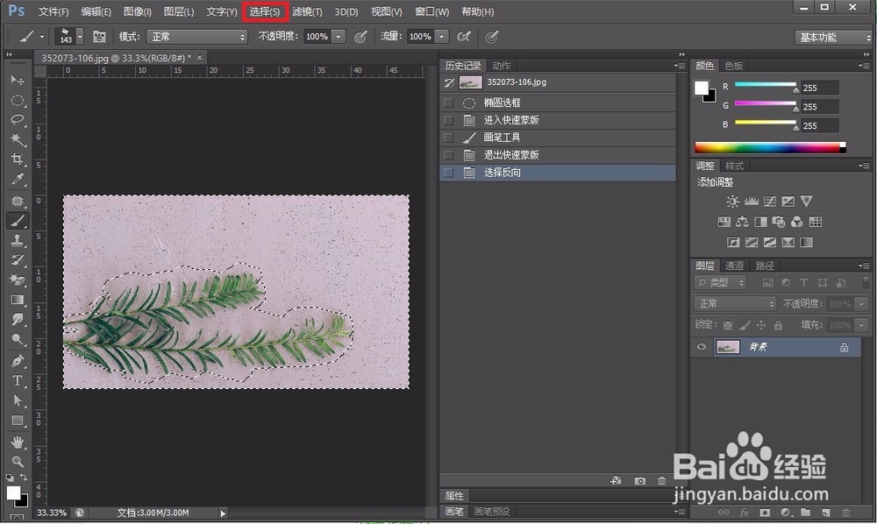Open the 文件(F) menu
Screen dimensions: 877x524
click(x=53, y=11)
